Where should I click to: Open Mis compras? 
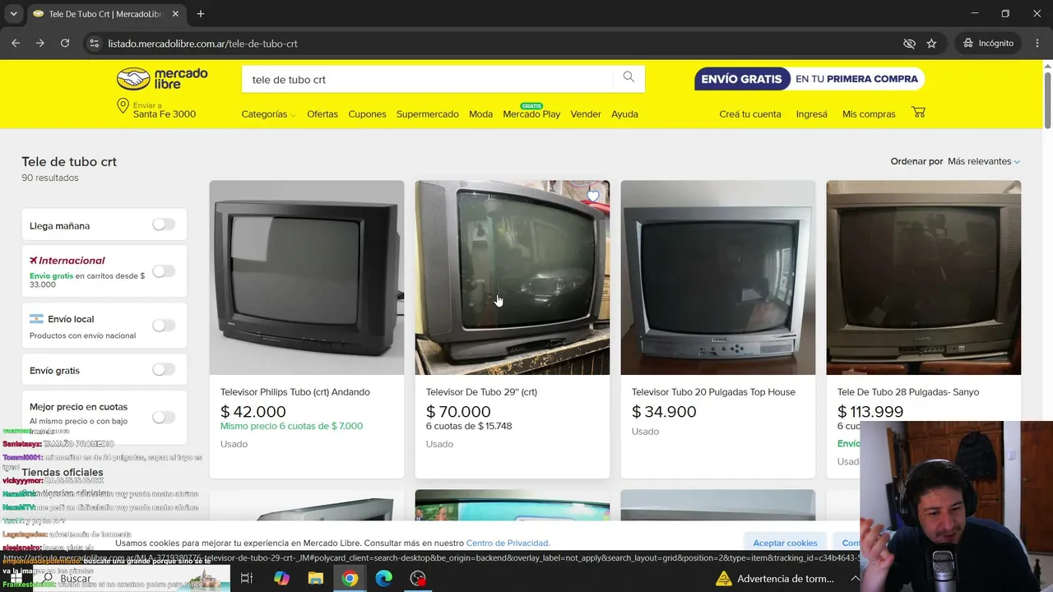pyautogui.click(x=869, y=114)
